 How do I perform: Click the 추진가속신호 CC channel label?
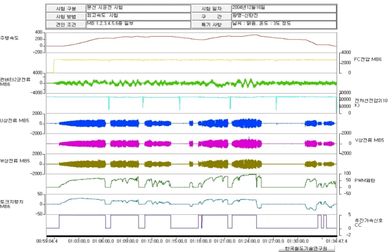pyautogui.click(x=369, y=222)
